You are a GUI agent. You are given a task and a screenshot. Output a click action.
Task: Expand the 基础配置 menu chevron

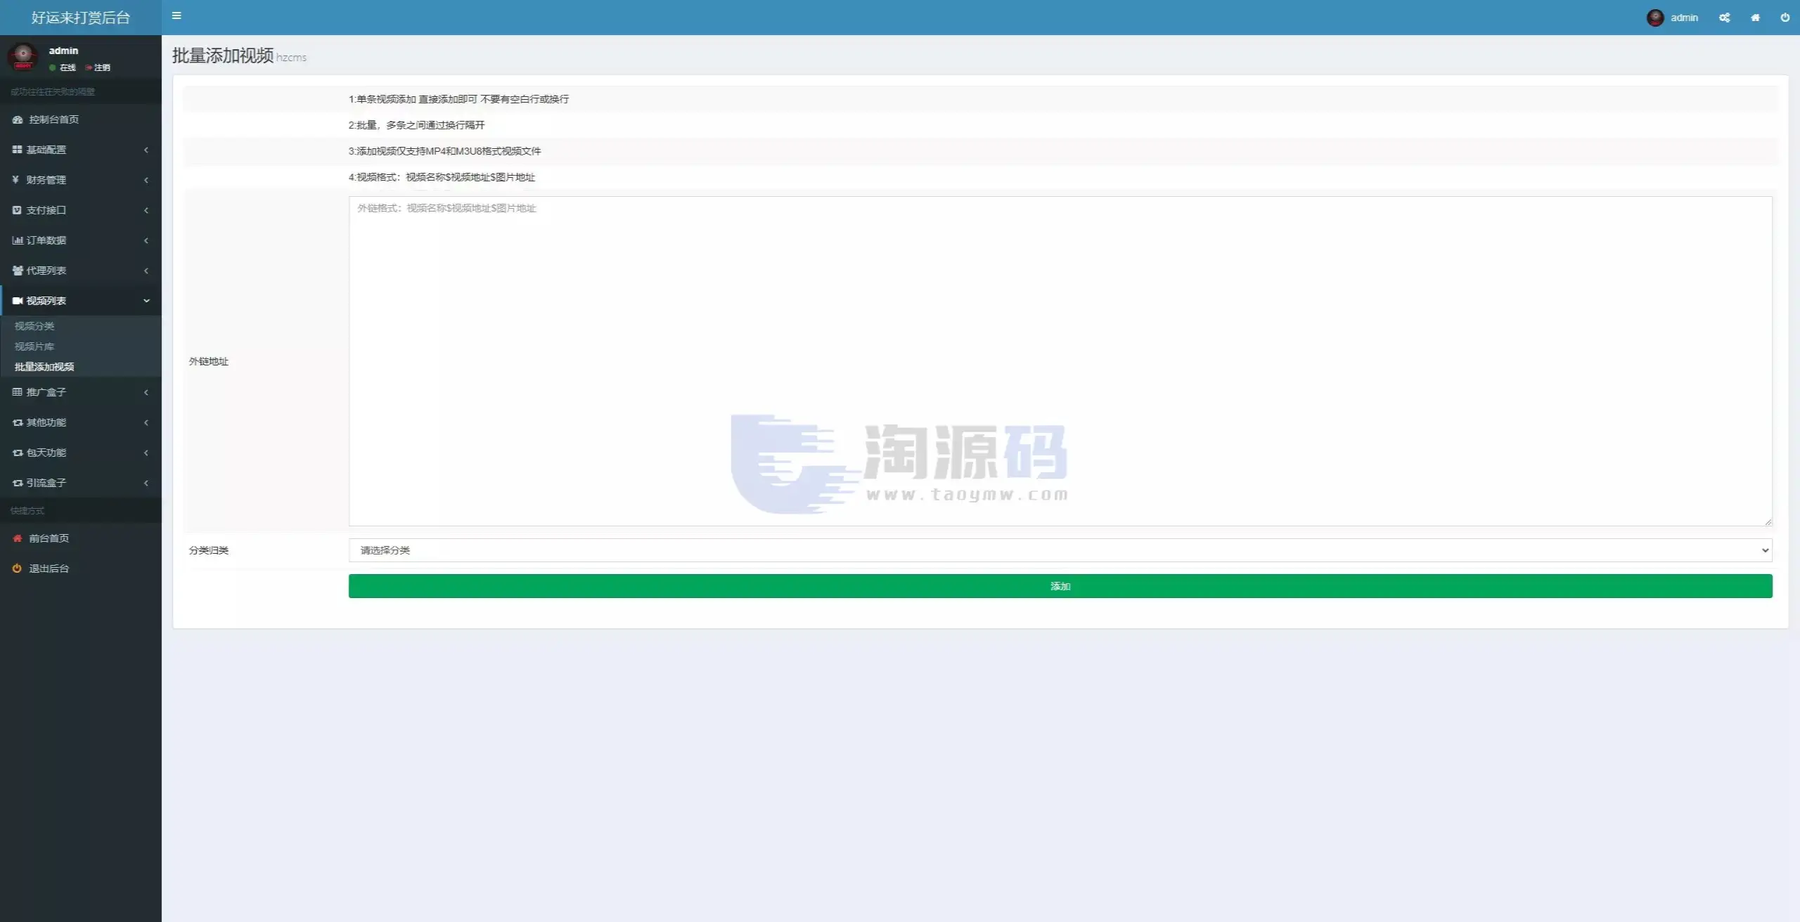[x=146, y=150]
